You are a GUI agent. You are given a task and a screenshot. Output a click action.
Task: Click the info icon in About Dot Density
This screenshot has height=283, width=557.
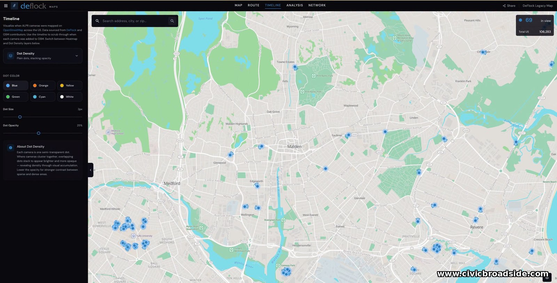click(x=10, y=147)
